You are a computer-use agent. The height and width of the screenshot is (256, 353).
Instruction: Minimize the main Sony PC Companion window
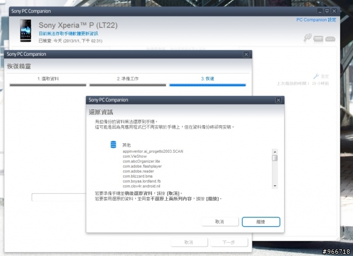[x=320, y=11]
